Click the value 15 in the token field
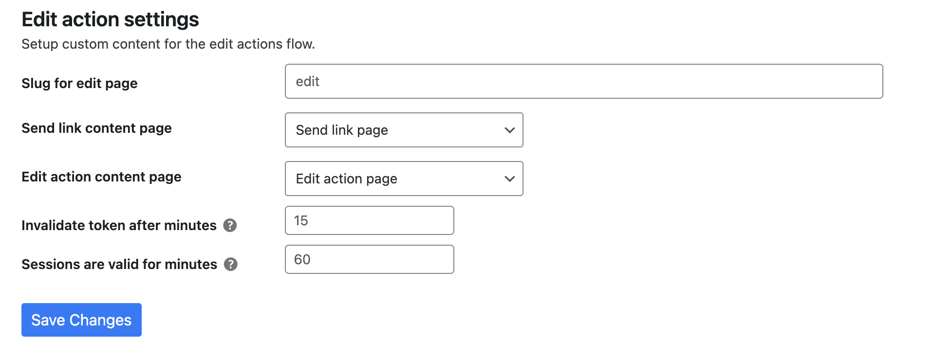 click(x=301, y=220)
